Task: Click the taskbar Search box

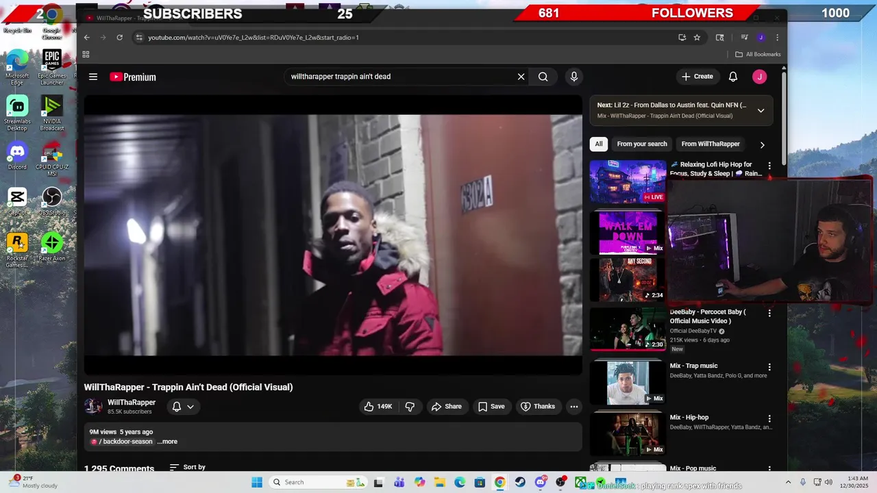Action: (x=318, y=482)
